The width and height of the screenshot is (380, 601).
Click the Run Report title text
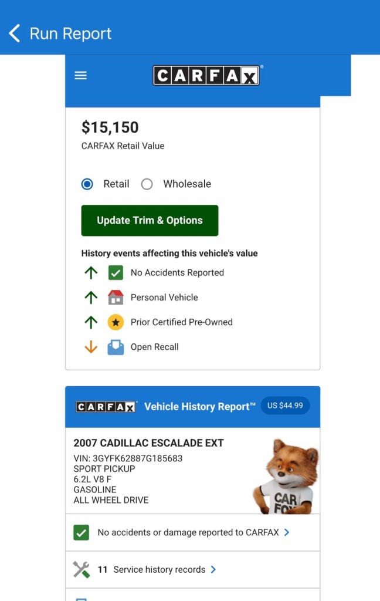(70, 33)
